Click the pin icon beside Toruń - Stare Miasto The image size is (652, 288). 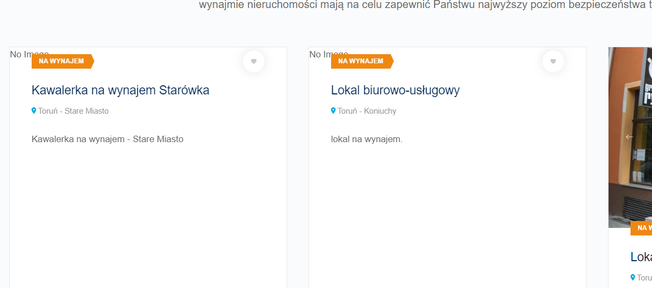pos(34,111)
